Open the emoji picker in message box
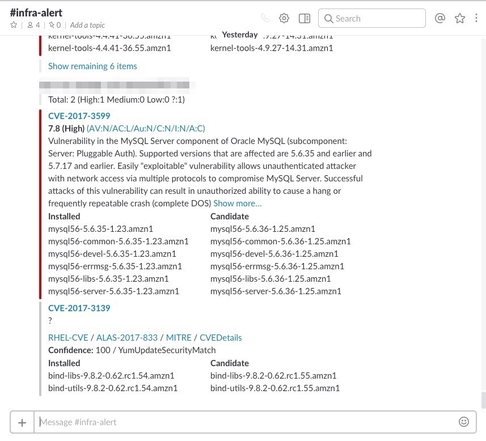This screenshot has width=486, height=441. [464, 422]
